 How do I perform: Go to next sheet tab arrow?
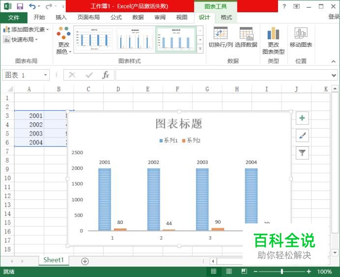[x=22, y=261]
